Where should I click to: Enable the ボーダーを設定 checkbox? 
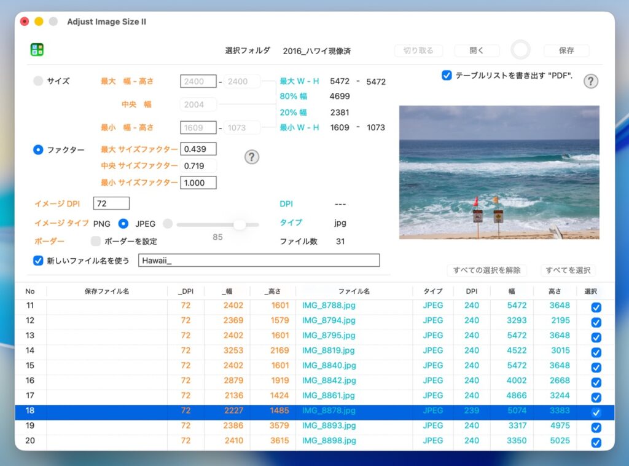[96, 242]
